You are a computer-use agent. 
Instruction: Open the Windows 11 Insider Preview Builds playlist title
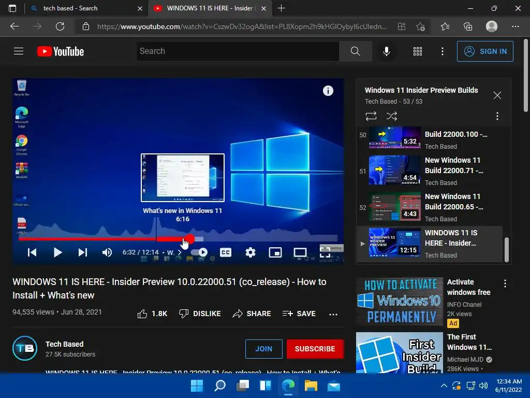click(x=421, y=90)
